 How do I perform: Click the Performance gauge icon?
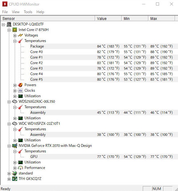click(x=21, y=168)
